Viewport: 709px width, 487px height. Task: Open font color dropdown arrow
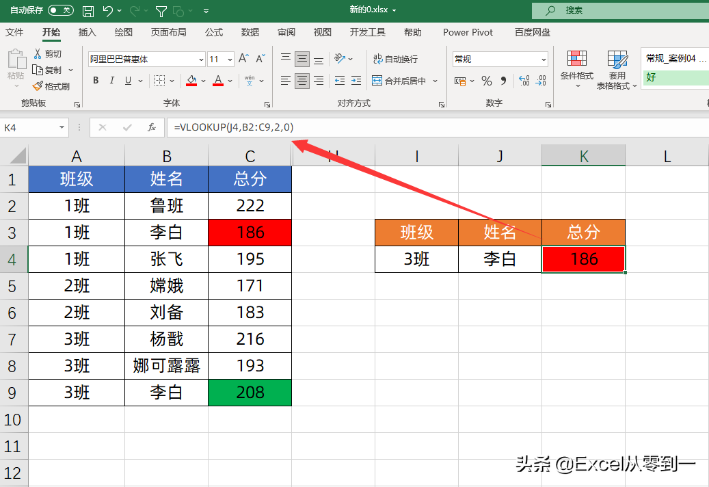[x=230, y=81]
